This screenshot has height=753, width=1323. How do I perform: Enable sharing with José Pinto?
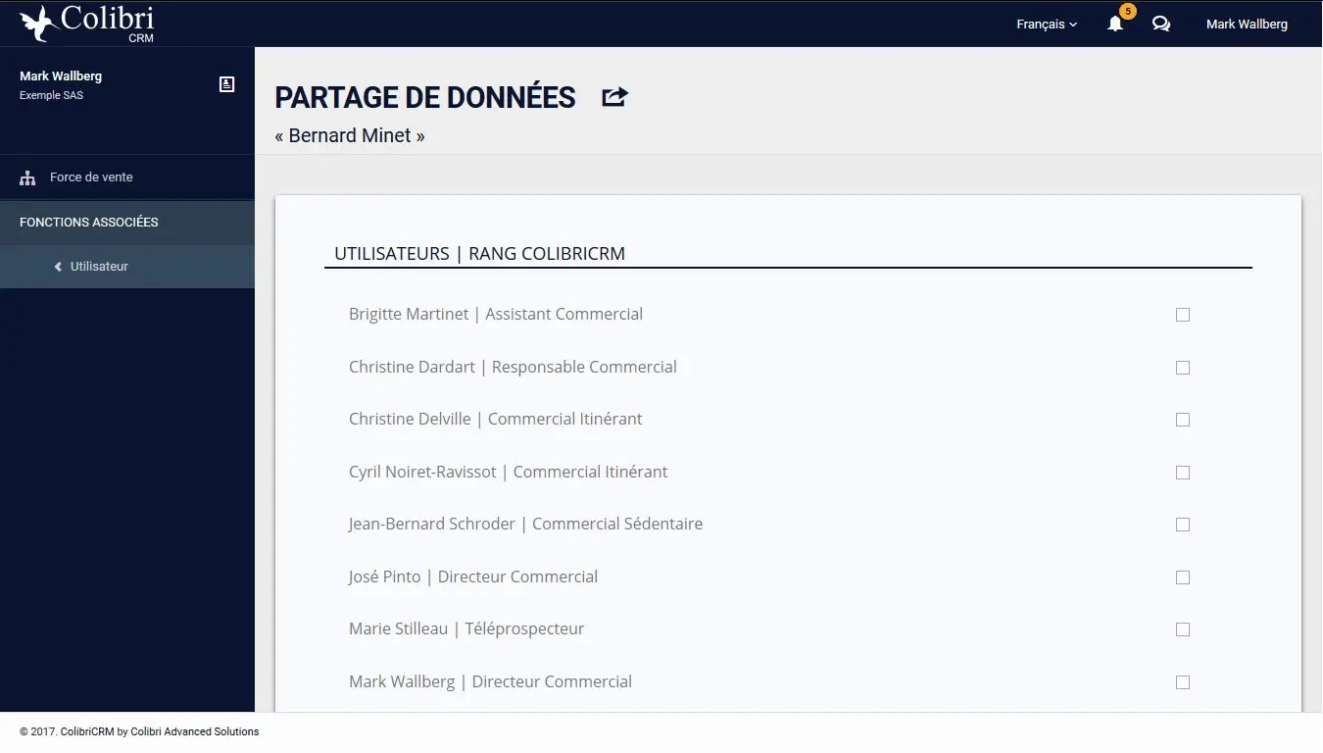coord(1183,577)
